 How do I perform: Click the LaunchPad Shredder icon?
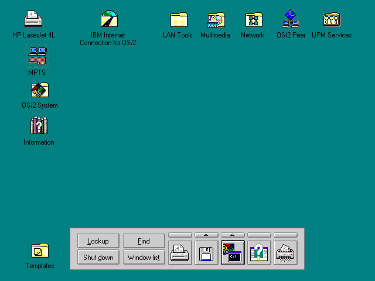pos(285,253)
